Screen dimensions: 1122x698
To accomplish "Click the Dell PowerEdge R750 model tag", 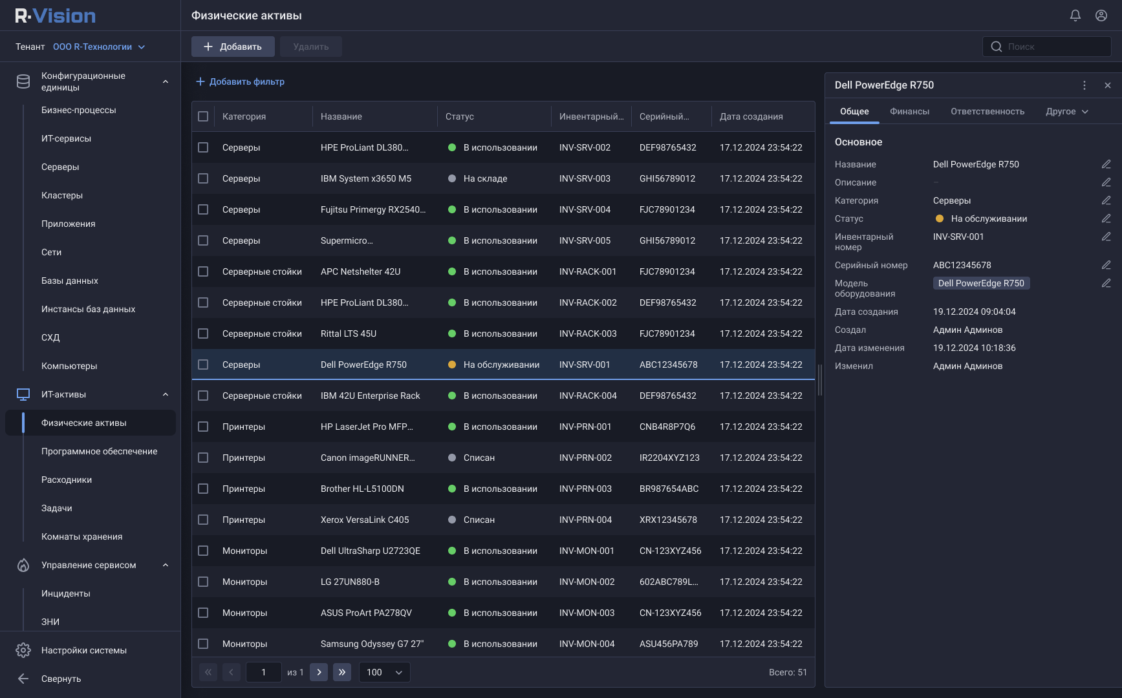I will [x=981, y=283].
